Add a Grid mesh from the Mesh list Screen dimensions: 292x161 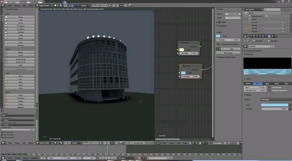[19, 42]
